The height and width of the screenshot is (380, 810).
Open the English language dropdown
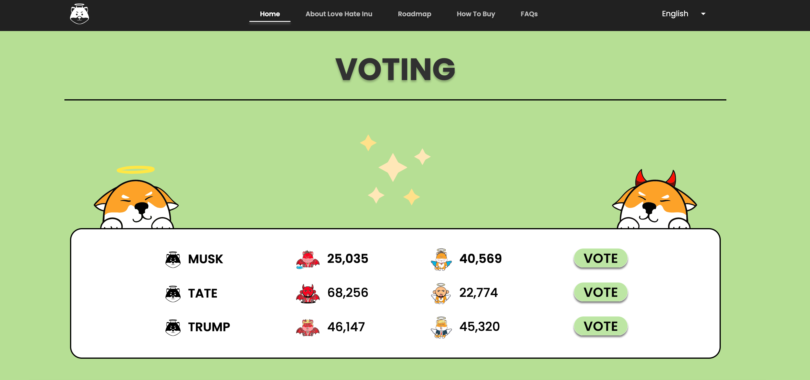(x=683, y=14)
